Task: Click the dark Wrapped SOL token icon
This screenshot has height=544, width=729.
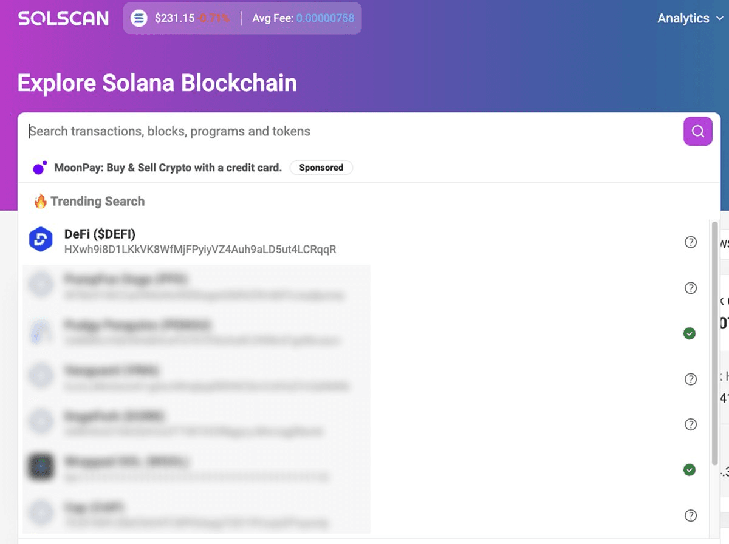Action: coord(41,467)
